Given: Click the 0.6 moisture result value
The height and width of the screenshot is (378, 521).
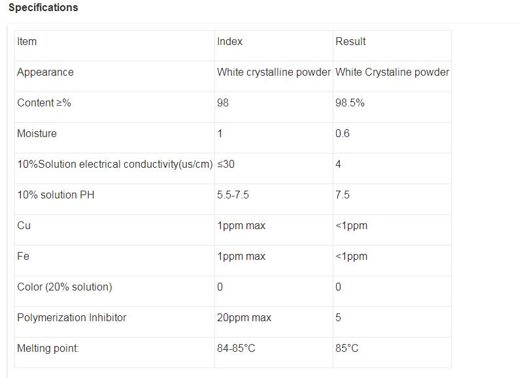Looking at the screenshot, I should tap(343, 134).
